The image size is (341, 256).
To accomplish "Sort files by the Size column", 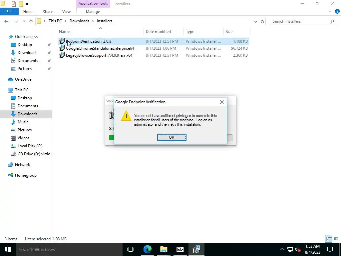I will coord(229,32).
